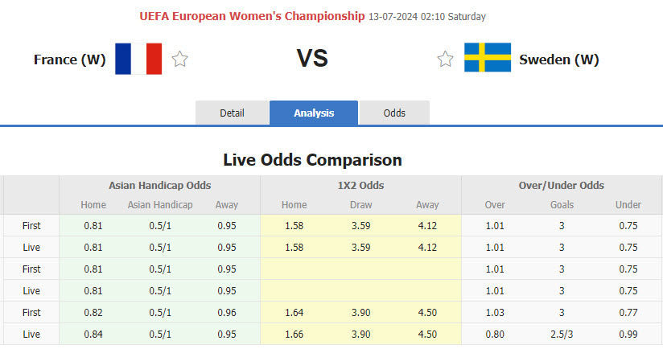Click the 2.5/3 goals value
This screenshot has width=663, height=349.
(x=562, y=334)
